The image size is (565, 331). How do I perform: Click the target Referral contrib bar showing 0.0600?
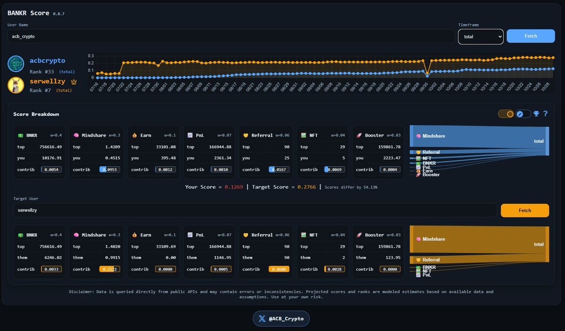[279, 269]
